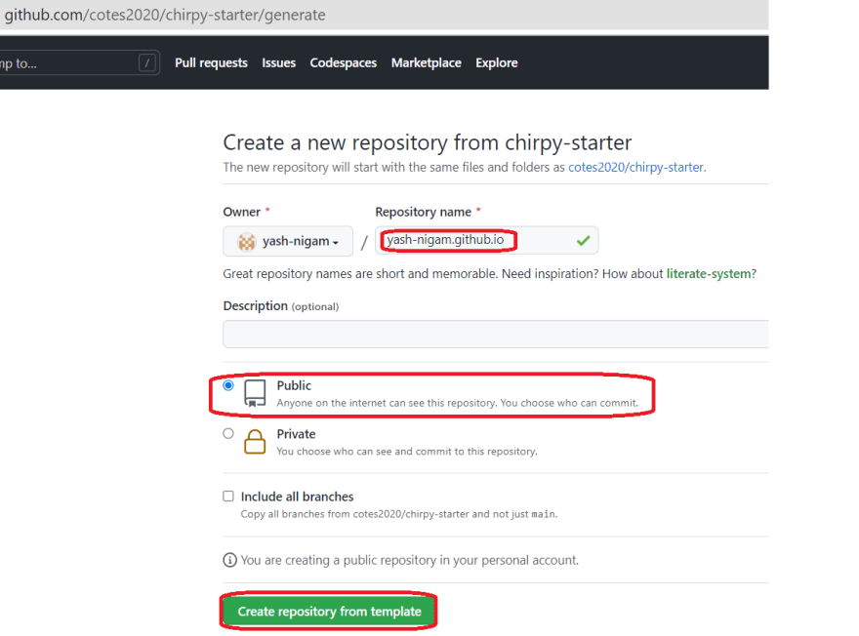Click the info icon beside public repository notice
The image size is (859, 636).
pos(229,560)
